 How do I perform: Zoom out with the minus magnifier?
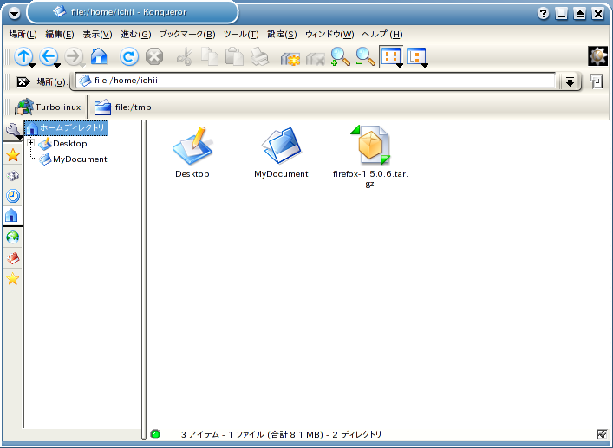click(x=366, y=56)
